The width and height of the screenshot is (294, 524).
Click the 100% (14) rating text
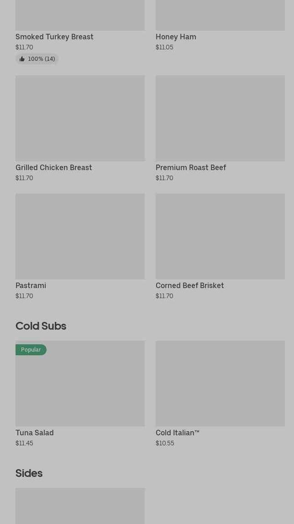tap(41, 59)
